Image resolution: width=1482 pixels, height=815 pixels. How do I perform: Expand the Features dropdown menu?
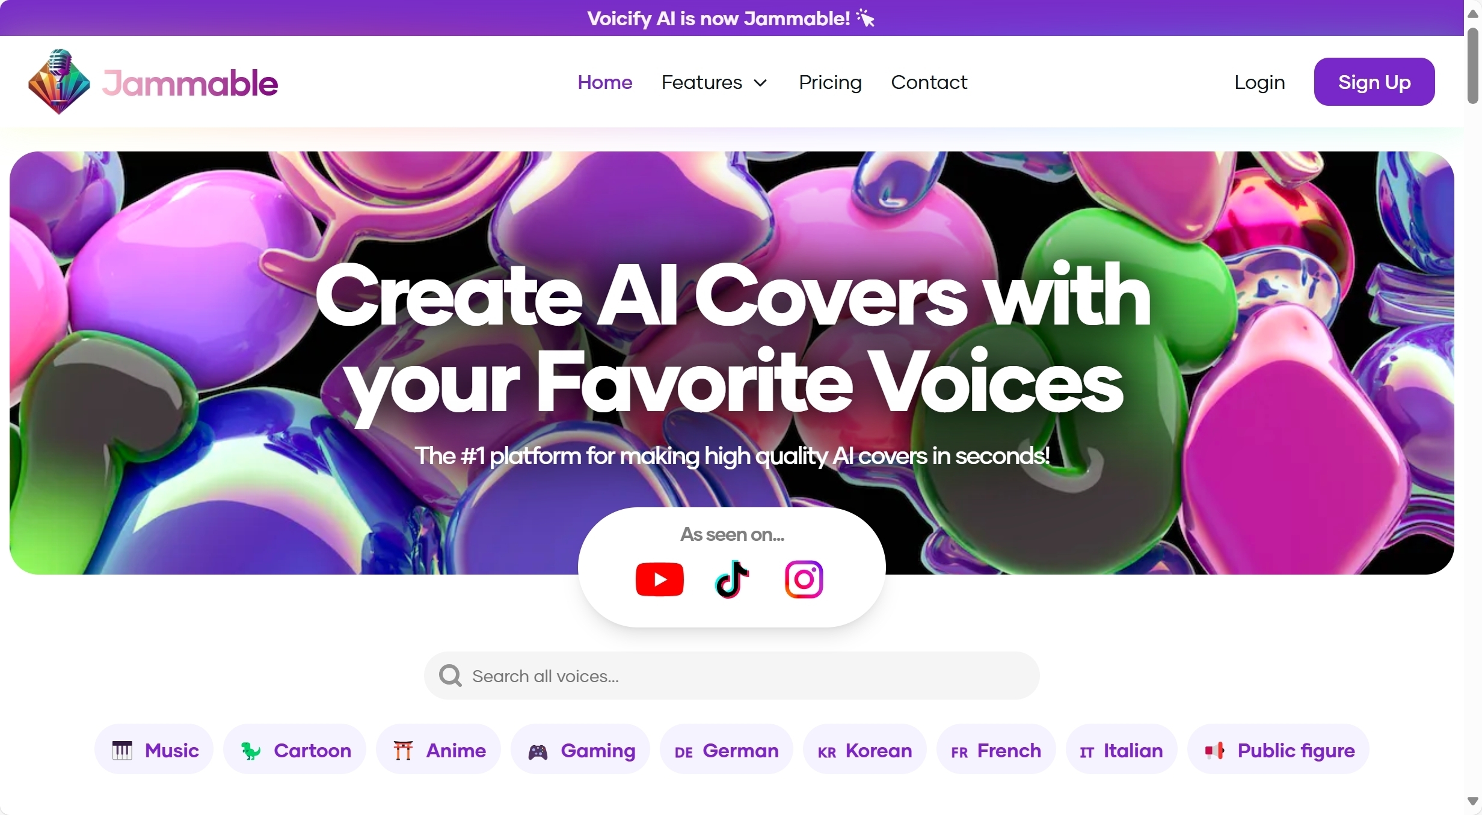pyautogui.click(x=715, y=82)
